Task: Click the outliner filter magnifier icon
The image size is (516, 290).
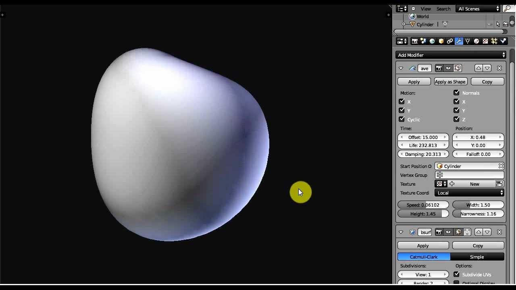Action: (x=508, y=8)
